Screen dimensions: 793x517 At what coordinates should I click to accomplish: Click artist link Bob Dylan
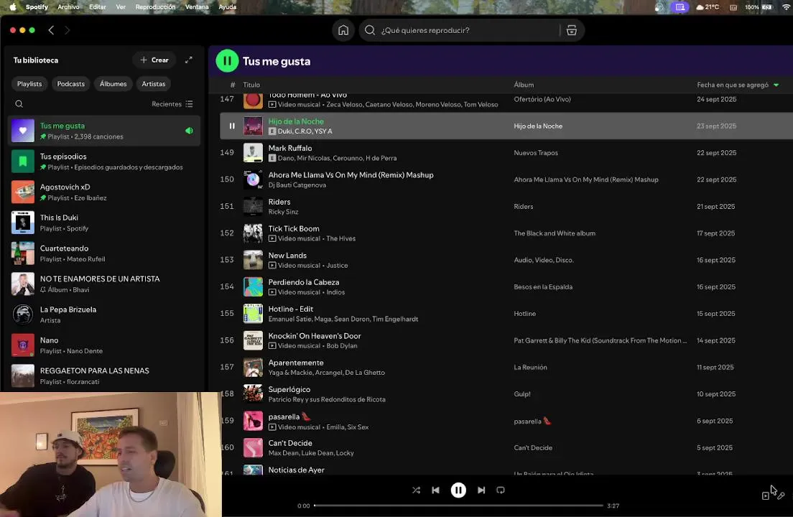click(x=341, y=345)
